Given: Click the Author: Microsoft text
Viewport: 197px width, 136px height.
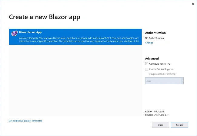Looking at the screenshot, I should [155, 112].
